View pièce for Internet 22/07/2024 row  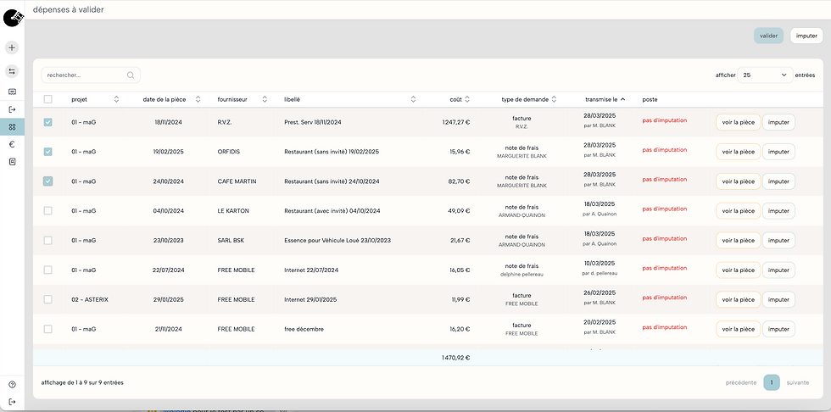click(x=738, y=270)
